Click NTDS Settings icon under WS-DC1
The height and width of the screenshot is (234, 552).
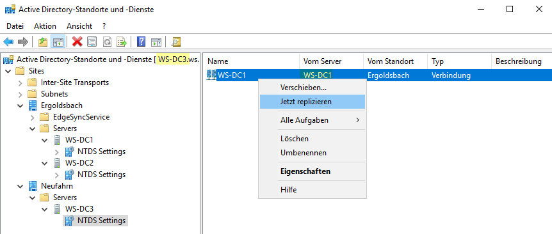70,152
